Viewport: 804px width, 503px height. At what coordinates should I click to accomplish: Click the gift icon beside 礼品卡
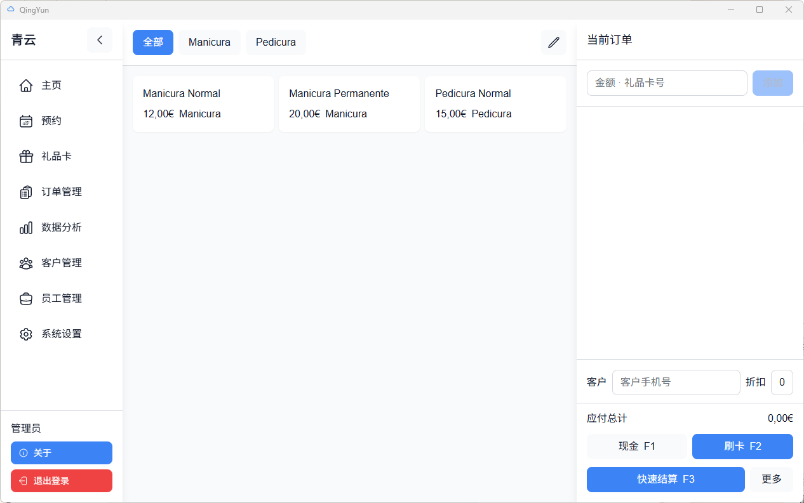[x=26, y=156]
